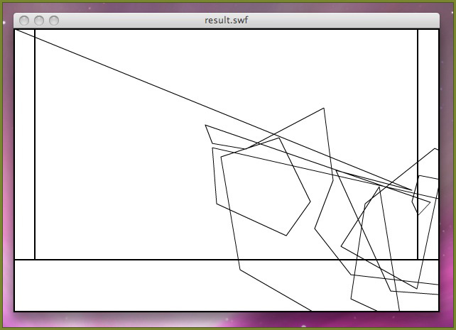The width and height of the screenshot is (456, 330).
Task: Click the rightmost vertex of central pentagon
Action: pos(310,201)
